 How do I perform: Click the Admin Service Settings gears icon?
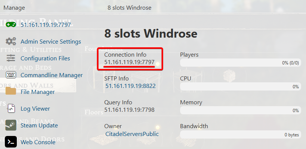pyautogui.click(x=11, y=41)
